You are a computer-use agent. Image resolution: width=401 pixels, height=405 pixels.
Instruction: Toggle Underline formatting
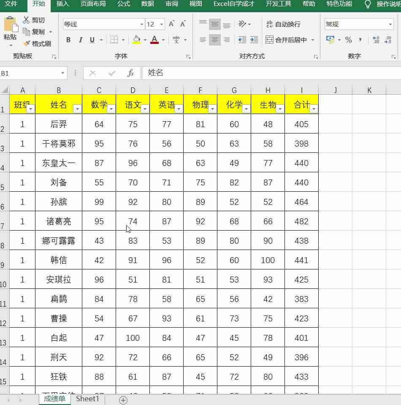tap(92, 40)
